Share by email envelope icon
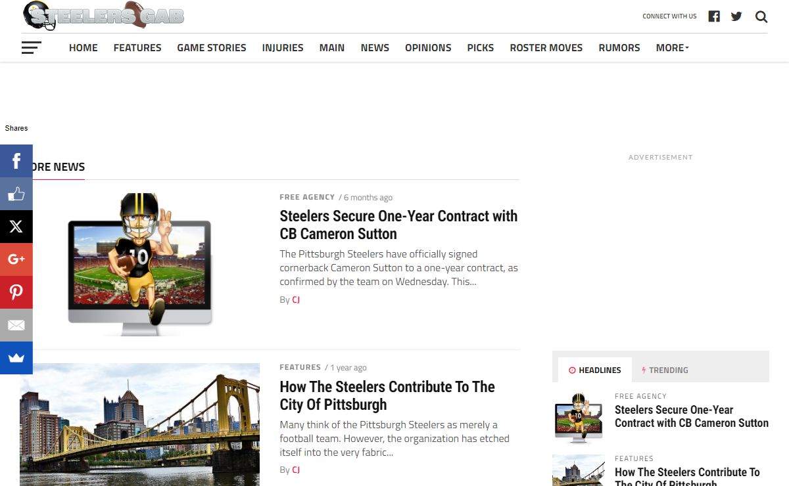This screenshot has height=486, width=789. (16, 325)
